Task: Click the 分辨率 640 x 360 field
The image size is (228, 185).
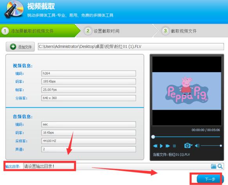Action: coord(89,98)
